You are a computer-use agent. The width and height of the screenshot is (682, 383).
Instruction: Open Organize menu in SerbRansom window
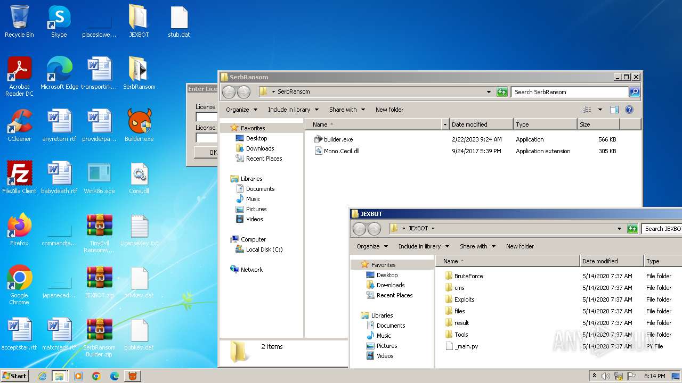pyautogui.click(x=241, y=110)
